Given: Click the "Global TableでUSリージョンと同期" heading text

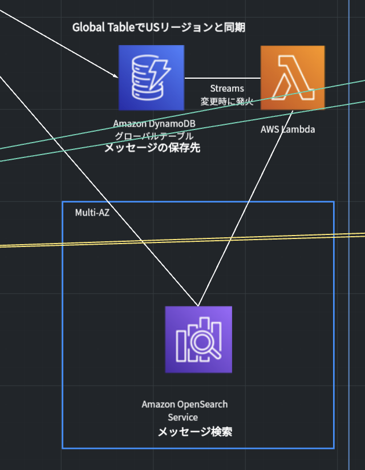Looking at the screenshot, I should click(159, 27).
